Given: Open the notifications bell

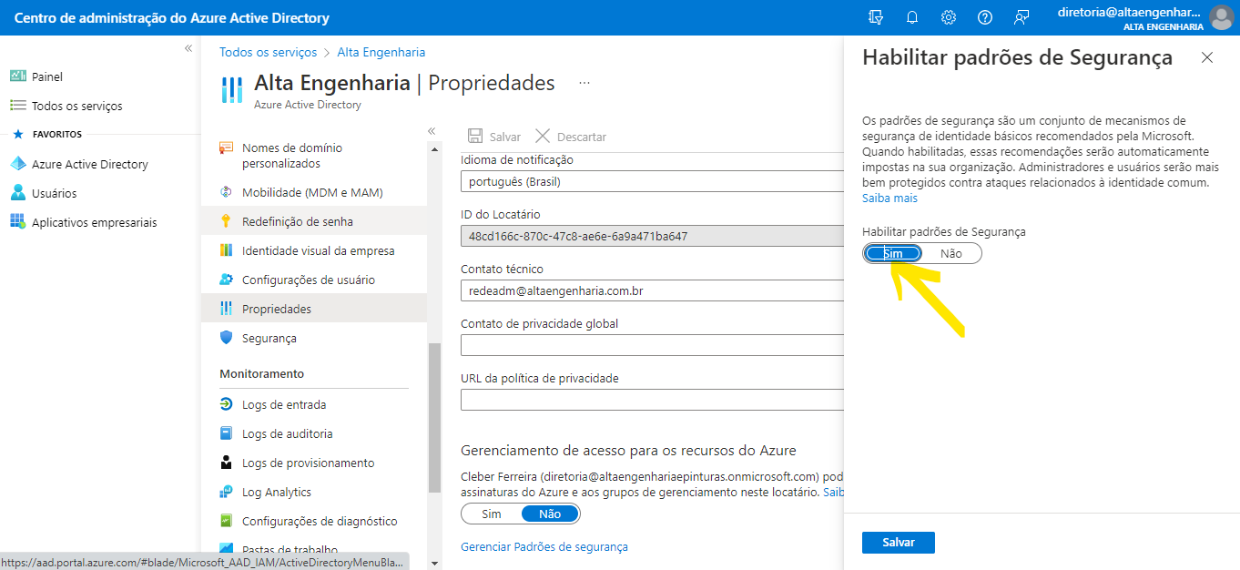Looking at the screenshot, I should [x=912, y=17].
